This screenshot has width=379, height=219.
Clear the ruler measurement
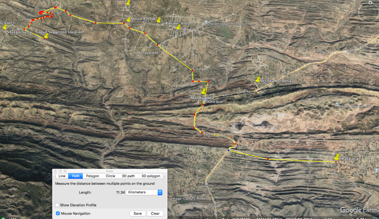point(155,213)
